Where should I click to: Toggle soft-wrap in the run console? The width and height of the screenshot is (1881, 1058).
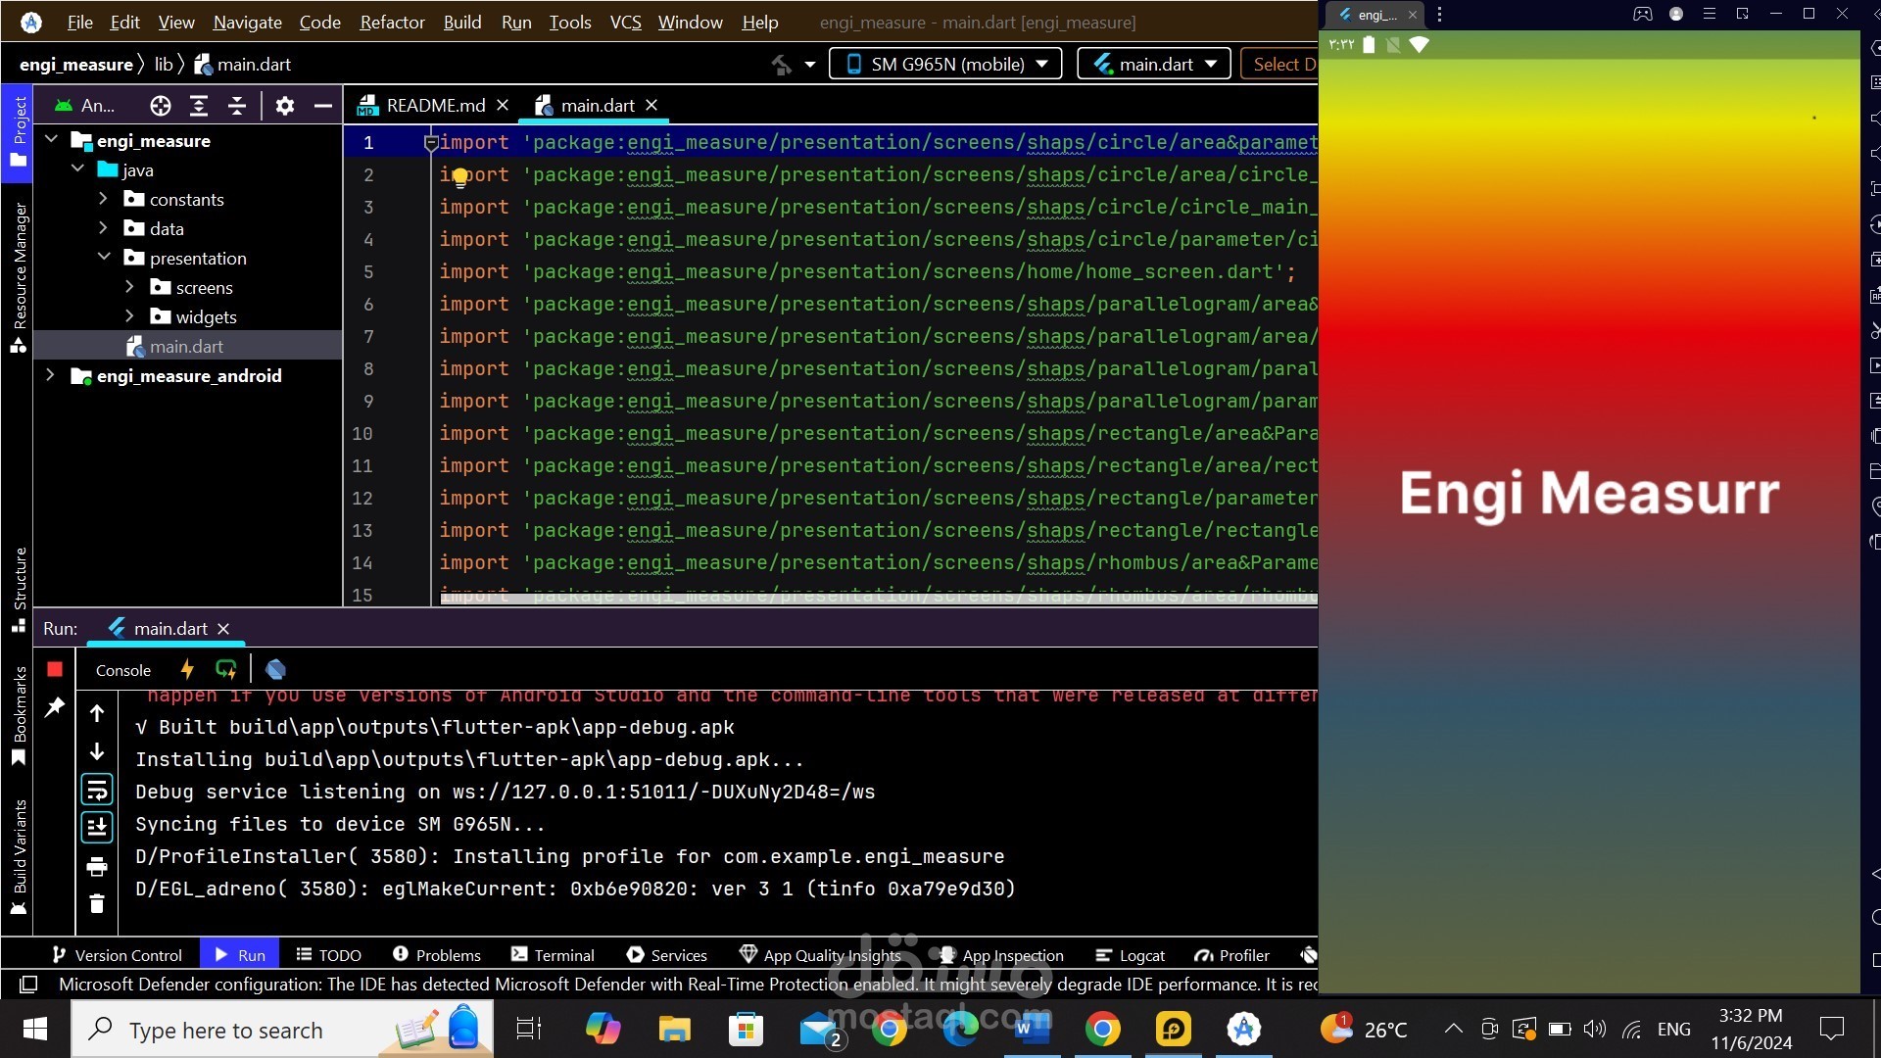click(97, 790)
